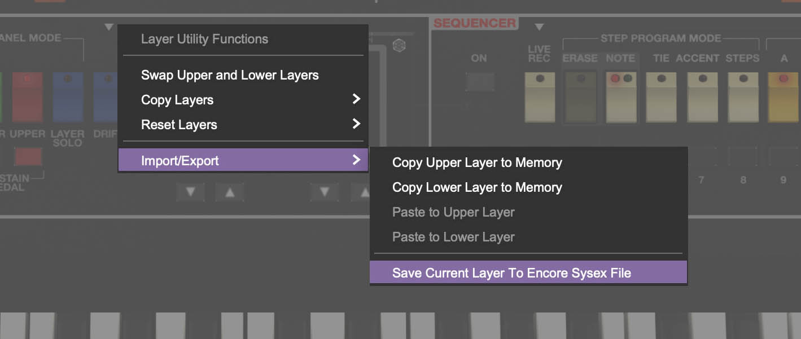Toggle the blue LAYER SOLO button

(x=68, y=97)
